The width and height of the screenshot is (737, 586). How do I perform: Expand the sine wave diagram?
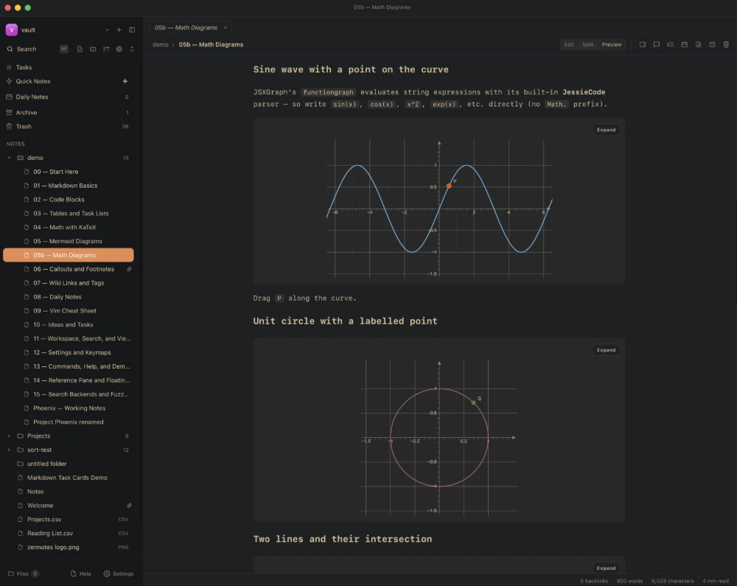click(606, 130)
